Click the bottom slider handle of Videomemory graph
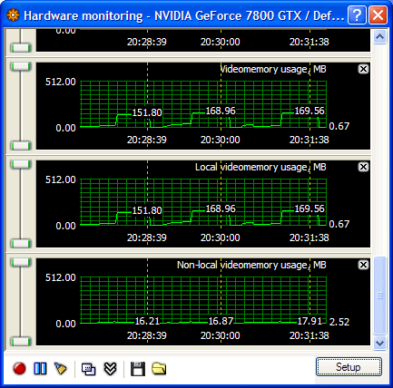The height and width of the screenshot is (388, 393). click(x=21, y=146)
